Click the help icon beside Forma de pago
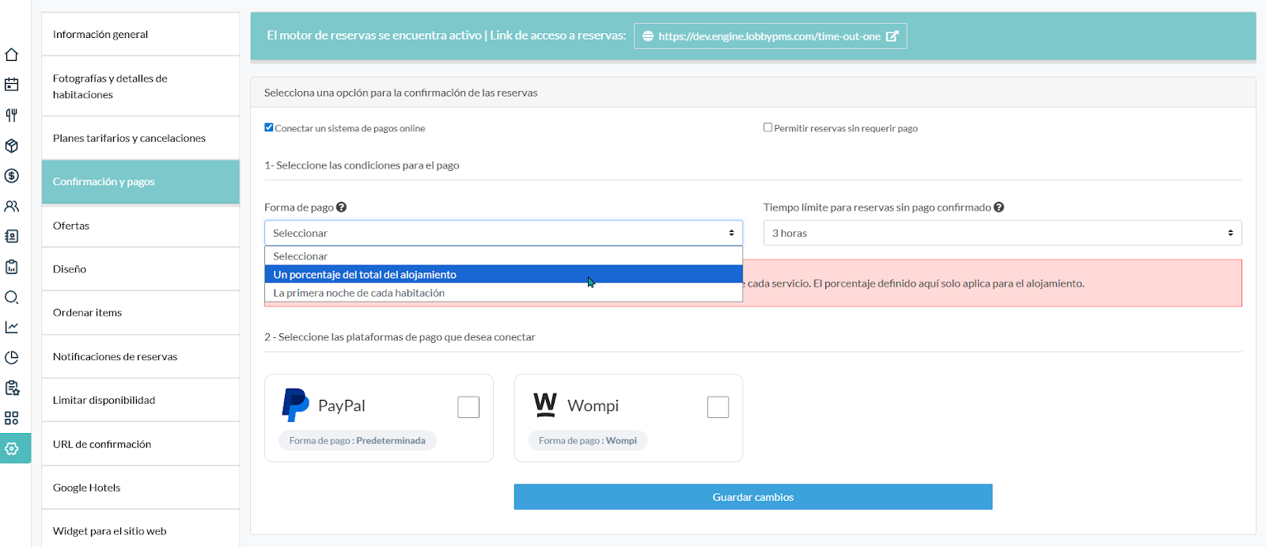This screenshot has height=547, width=1266. (342, 207)
